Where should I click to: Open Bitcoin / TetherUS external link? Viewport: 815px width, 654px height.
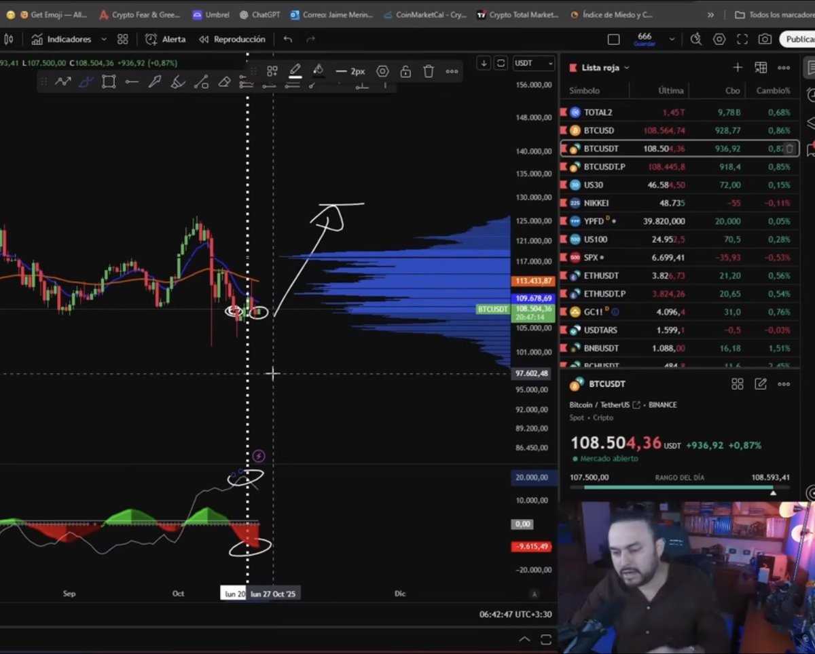click(636, 405)
